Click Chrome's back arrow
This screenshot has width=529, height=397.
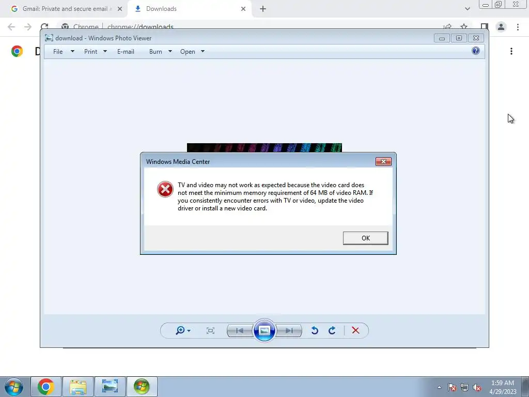point(11,27)
